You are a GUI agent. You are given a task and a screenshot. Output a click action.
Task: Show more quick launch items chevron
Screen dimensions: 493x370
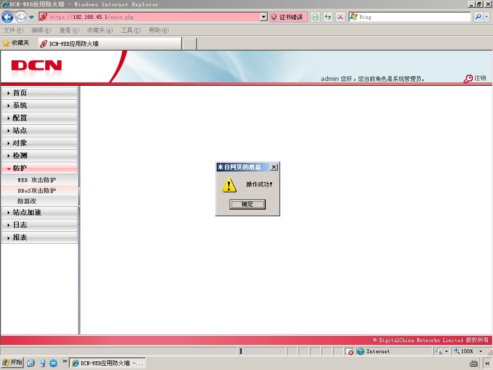click(65, 361)
